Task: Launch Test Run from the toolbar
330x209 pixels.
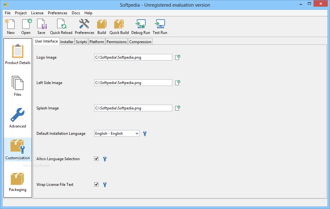Action: coord(160,27)
